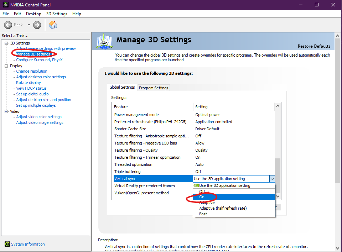Click the NVIDIA Control Panel title icon
This screenshot has height=252, width=342.
click(x=4, y=5)
